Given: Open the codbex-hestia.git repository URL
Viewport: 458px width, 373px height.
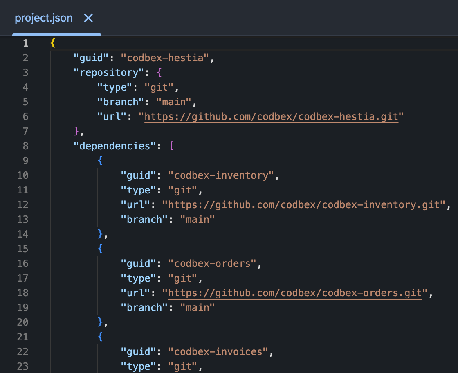Looking at the screenshot, I should tap(272, 117).
